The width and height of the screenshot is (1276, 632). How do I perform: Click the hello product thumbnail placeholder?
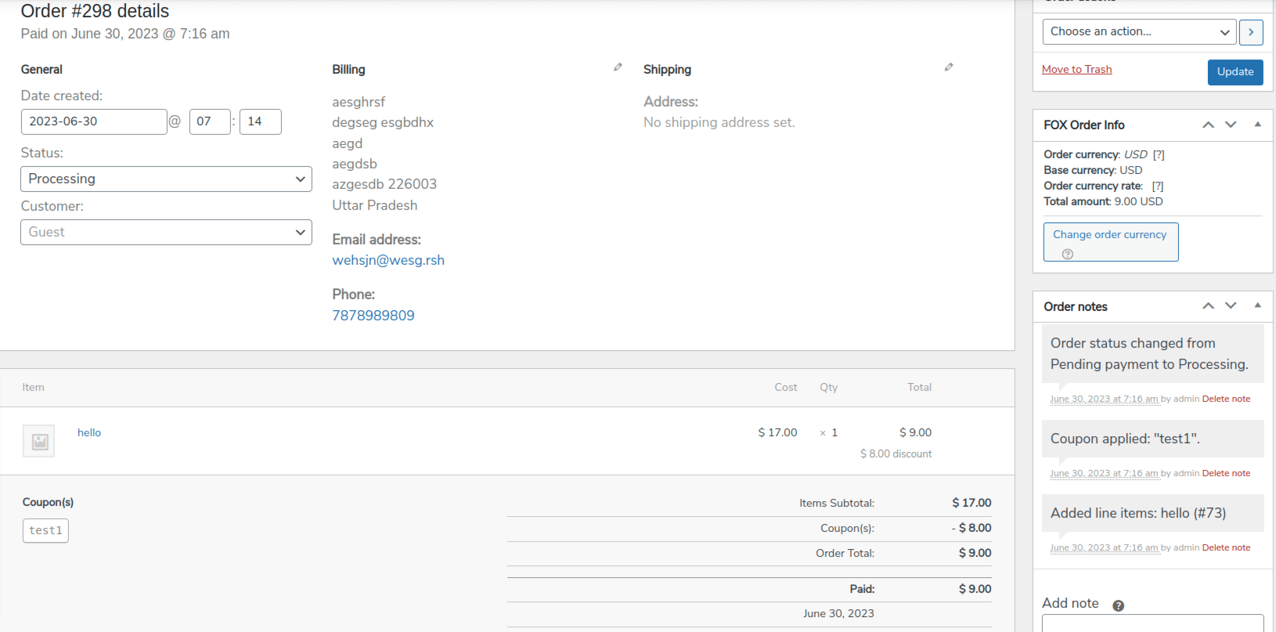tap(39, 442)
